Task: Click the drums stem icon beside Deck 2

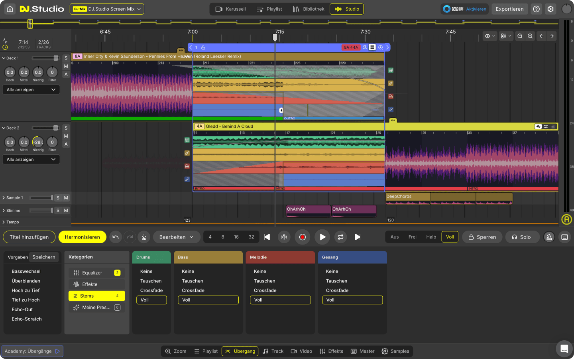Action: click(187, 140)
